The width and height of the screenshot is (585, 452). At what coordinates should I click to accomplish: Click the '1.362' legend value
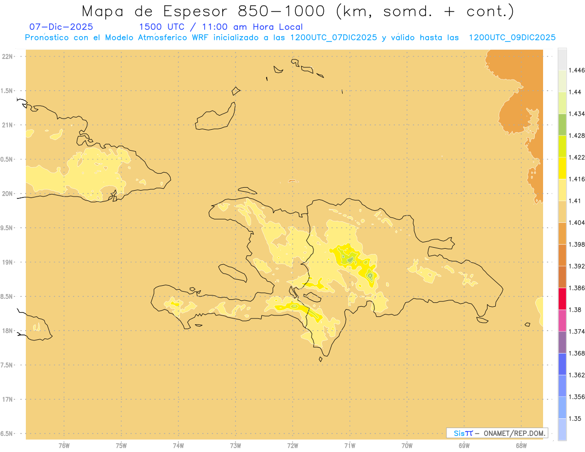(x=577, y=375)
